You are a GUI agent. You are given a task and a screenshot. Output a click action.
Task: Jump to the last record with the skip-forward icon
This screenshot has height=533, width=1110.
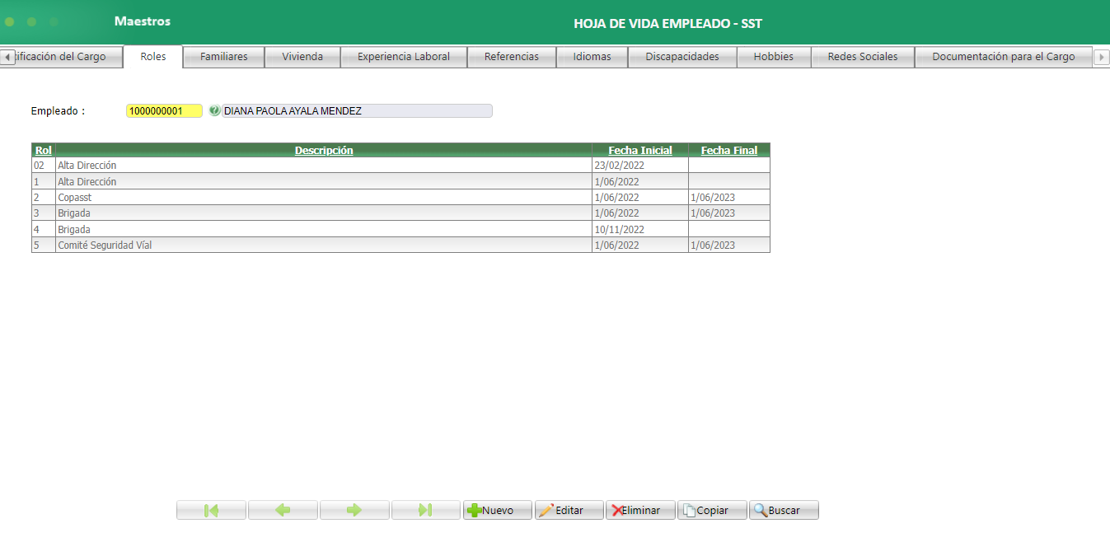pyautogui.click(x=425, y=509)
